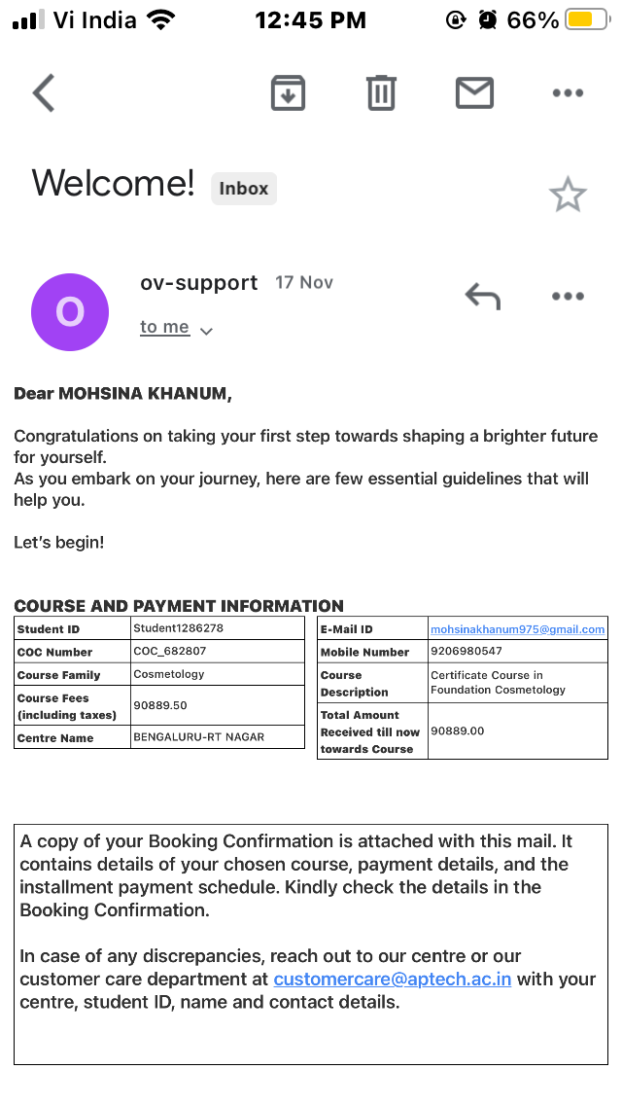This screenshot has width=622, height=1105.
Task: Tap the 'to me' recipient text
Action: (x=165, y=327)
